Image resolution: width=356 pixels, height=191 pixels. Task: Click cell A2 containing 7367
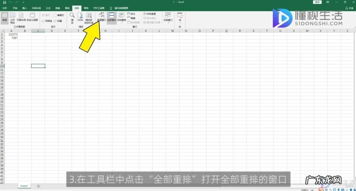click(x=11, y=38)
